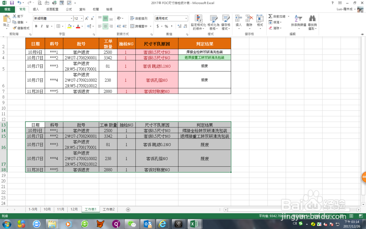
Task: Switch to the 檢視 ribbon tab
Action: point(109,10)
